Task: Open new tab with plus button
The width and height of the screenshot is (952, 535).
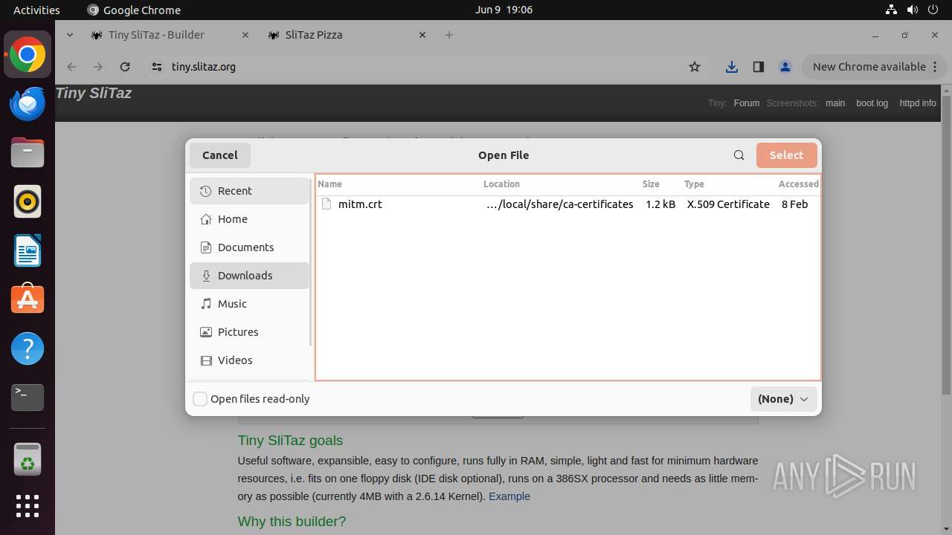Action: tap(448, 35)
